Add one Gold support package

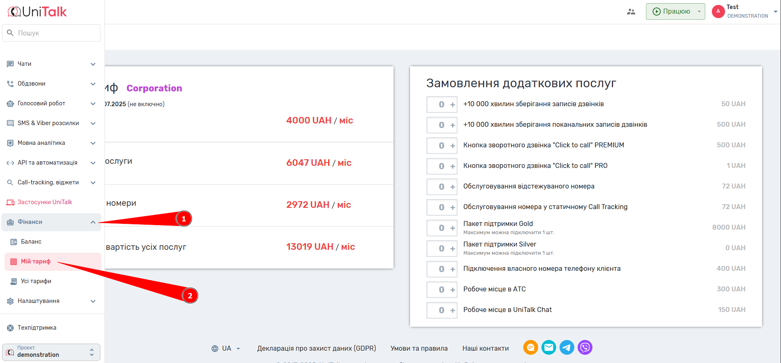pos(452,228)
